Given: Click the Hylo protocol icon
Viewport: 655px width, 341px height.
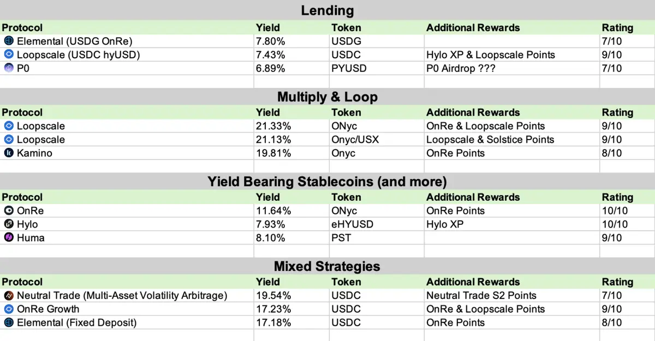Looking at the screenshot, I should [x=8, y=224].
